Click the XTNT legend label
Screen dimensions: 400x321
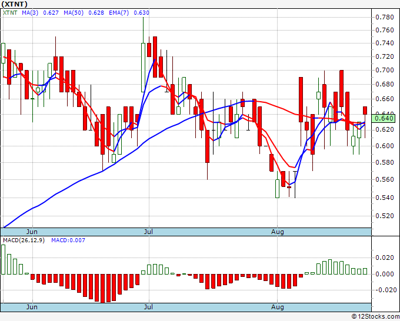point(10,13)
